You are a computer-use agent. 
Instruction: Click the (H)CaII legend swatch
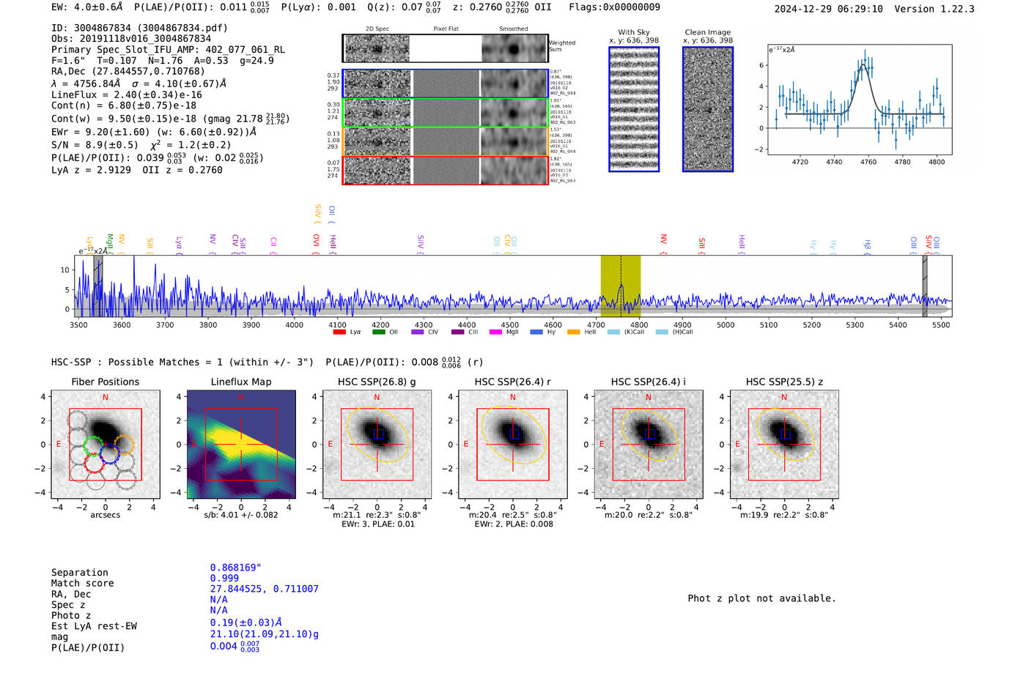point(662,332)
